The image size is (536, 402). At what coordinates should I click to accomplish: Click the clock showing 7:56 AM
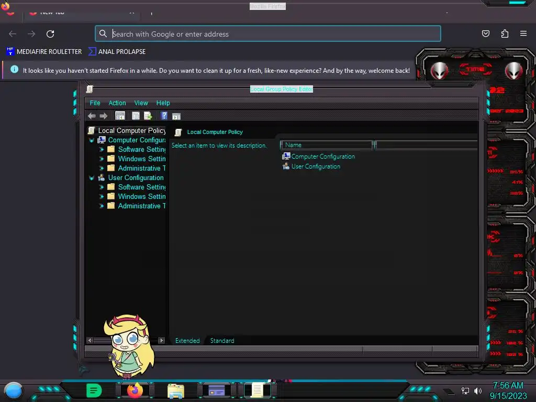coord(508,385)
